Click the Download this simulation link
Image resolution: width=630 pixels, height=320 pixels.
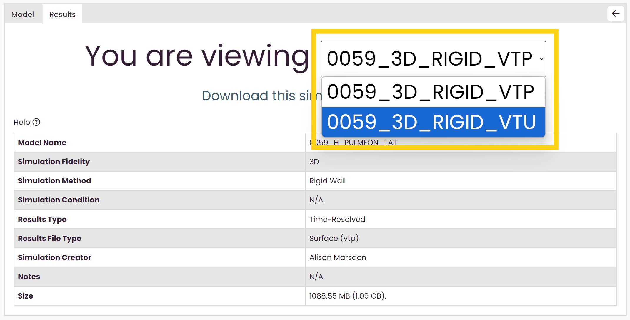click(x=262, y=96)
